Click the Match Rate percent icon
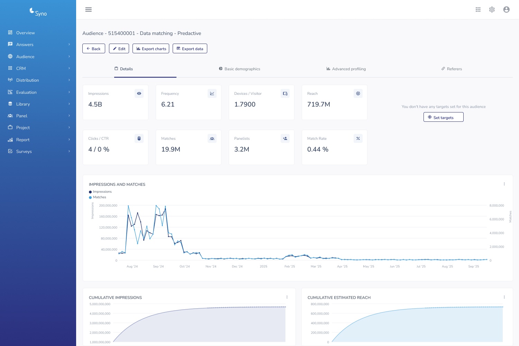This screenshot has height=346, width=519. (358, 138)
